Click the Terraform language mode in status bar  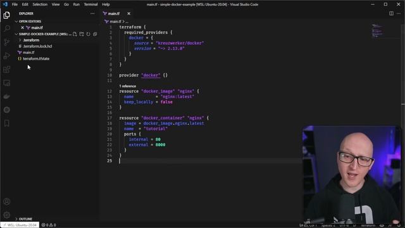tap(368, 225)
